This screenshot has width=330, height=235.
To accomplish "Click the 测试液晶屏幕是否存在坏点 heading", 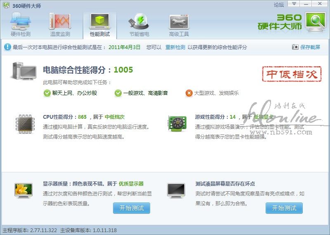I will 225,183.
